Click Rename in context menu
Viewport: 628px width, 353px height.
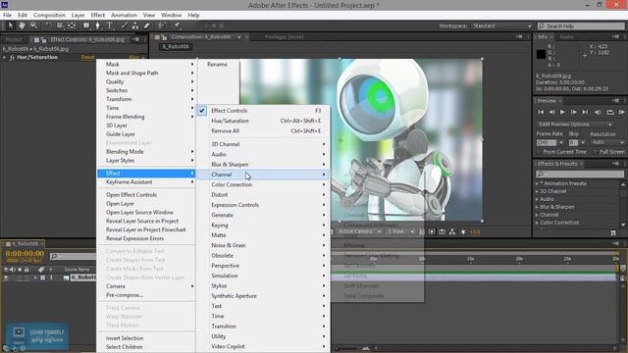(x=218, y=64)
